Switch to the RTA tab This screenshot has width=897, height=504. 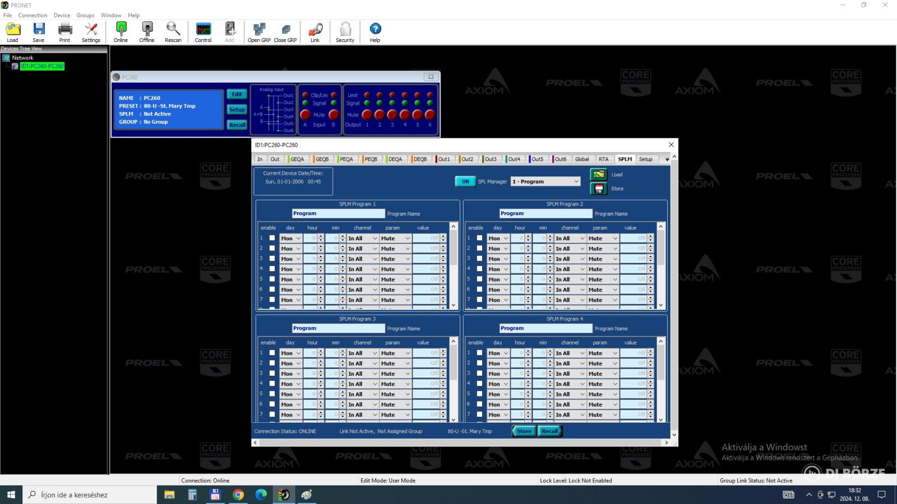click(x=603, y=159)
